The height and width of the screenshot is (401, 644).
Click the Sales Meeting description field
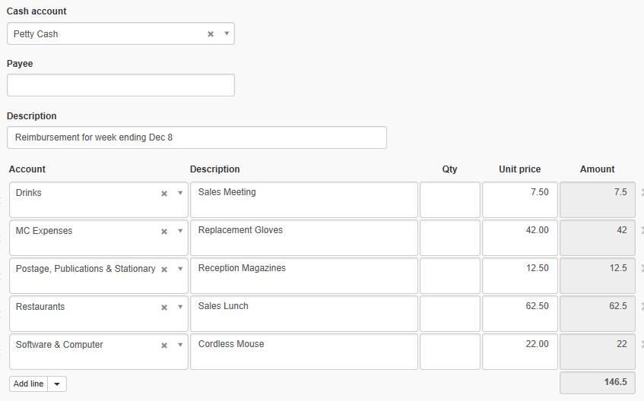304,200
